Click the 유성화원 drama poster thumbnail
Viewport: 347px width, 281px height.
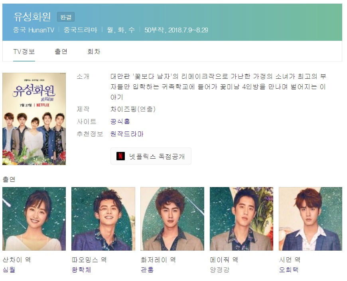pos(34,119)
